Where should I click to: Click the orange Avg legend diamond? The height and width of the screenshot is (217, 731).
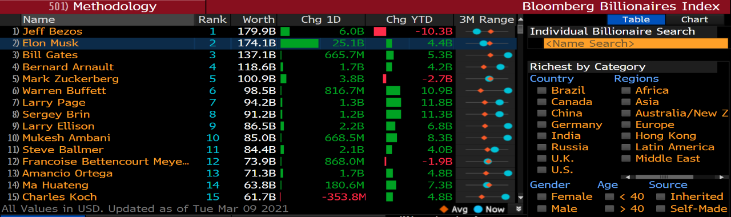[x=443, y=209]
